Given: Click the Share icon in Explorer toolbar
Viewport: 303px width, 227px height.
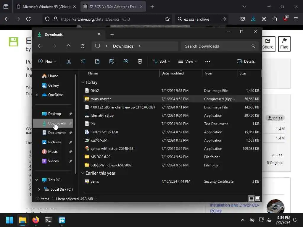Looking at the screenshot, I should click(126, 61).
